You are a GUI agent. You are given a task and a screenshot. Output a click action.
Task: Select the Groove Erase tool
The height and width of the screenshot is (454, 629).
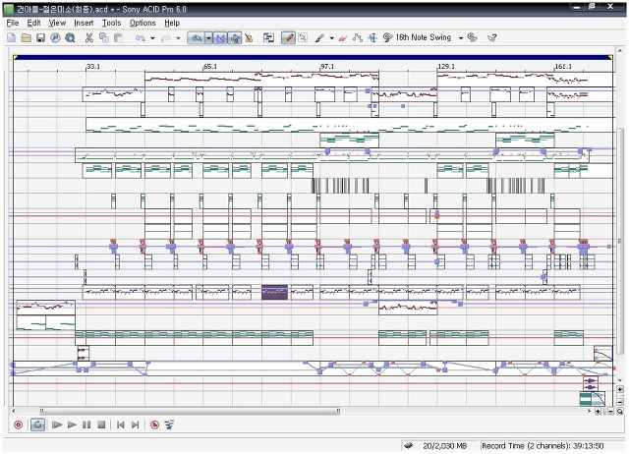tap(473, 37)
